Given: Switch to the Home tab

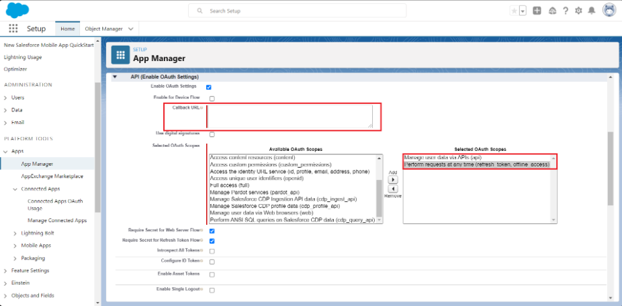Looking at the screenshot, I should tap(67, 29).
